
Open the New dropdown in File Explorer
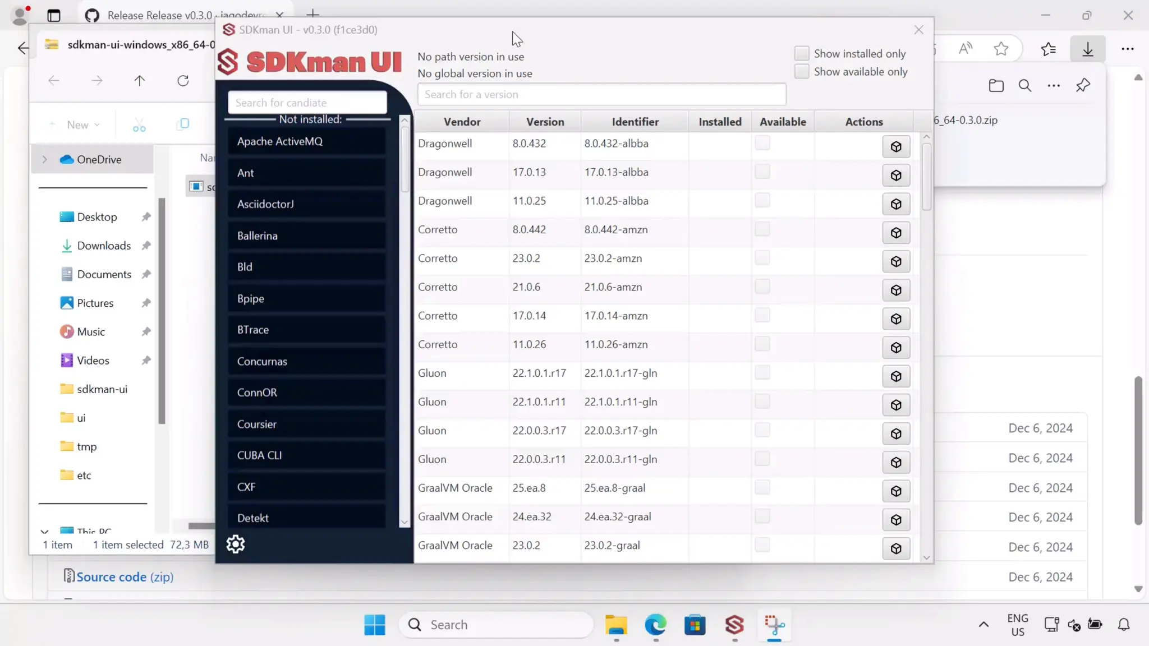[x=77, y=124]
